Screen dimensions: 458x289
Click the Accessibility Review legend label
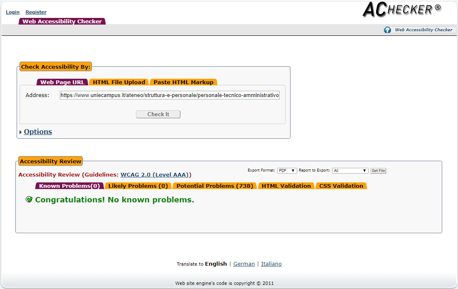tap(51, 161)
